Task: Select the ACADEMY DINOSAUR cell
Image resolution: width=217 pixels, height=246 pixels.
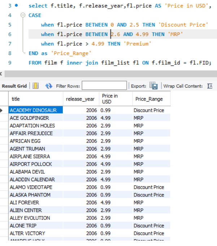Action: pyautogui.click(x=36, y=110)
